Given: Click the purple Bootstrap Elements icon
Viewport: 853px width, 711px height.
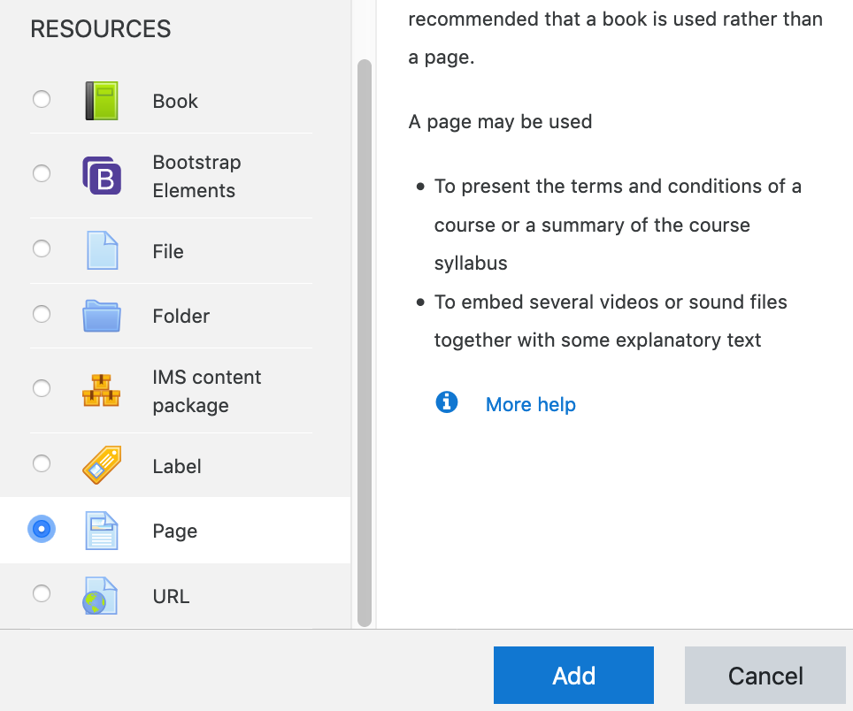Looking at the screenshot, I should pyautogui.click(x=101, y=176).
